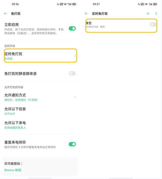Enable 免打扰时静音媒体音 switch
The height and width of the screenshot is (179, 162).
pos(72,73)
